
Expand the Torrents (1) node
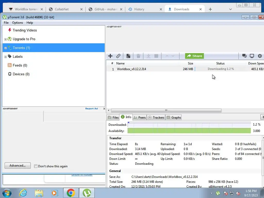(5, 48)
